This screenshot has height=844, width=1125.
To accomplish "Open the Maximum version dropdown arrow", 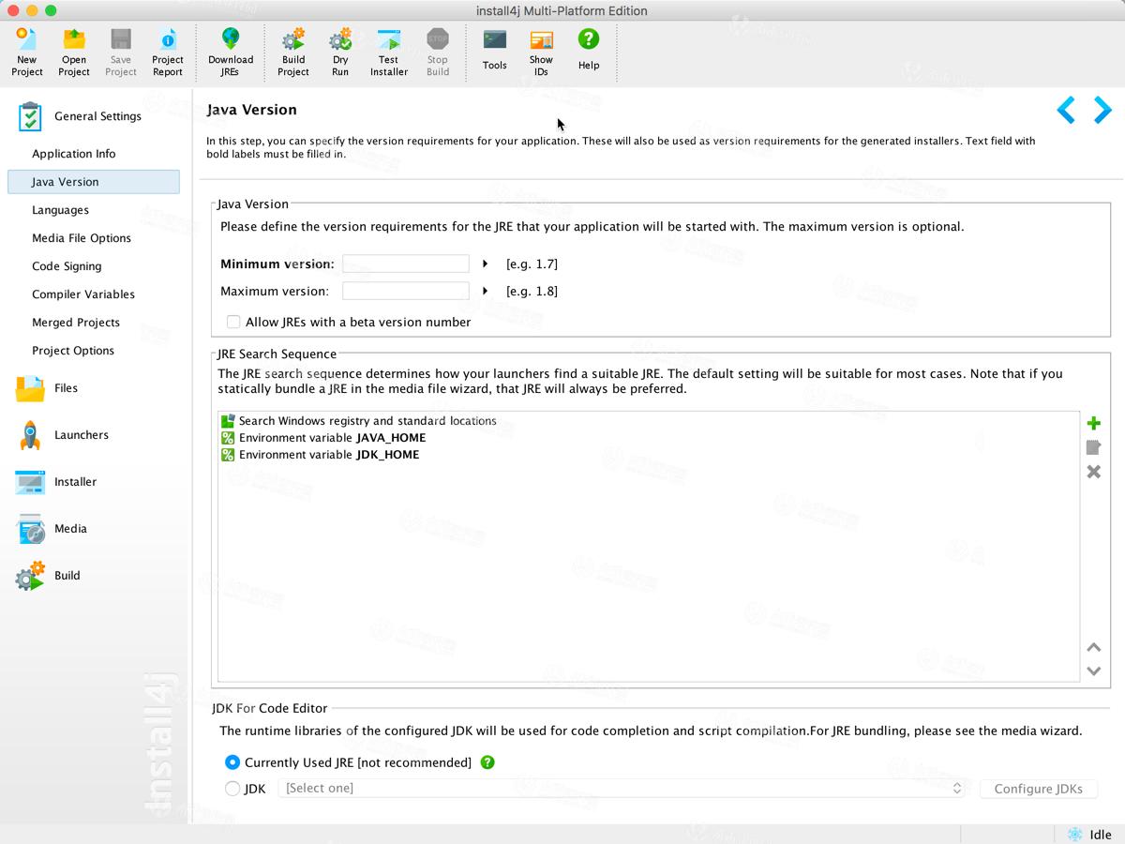I will point(485,291).
